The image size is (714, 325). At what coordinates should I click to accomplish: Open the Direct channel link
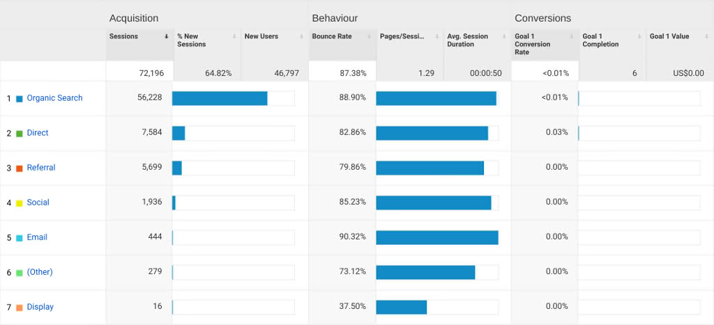[38, 133]
